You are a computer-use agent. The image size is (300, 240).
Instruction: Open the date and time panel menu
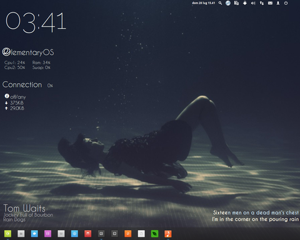click(x=203, y=3)
